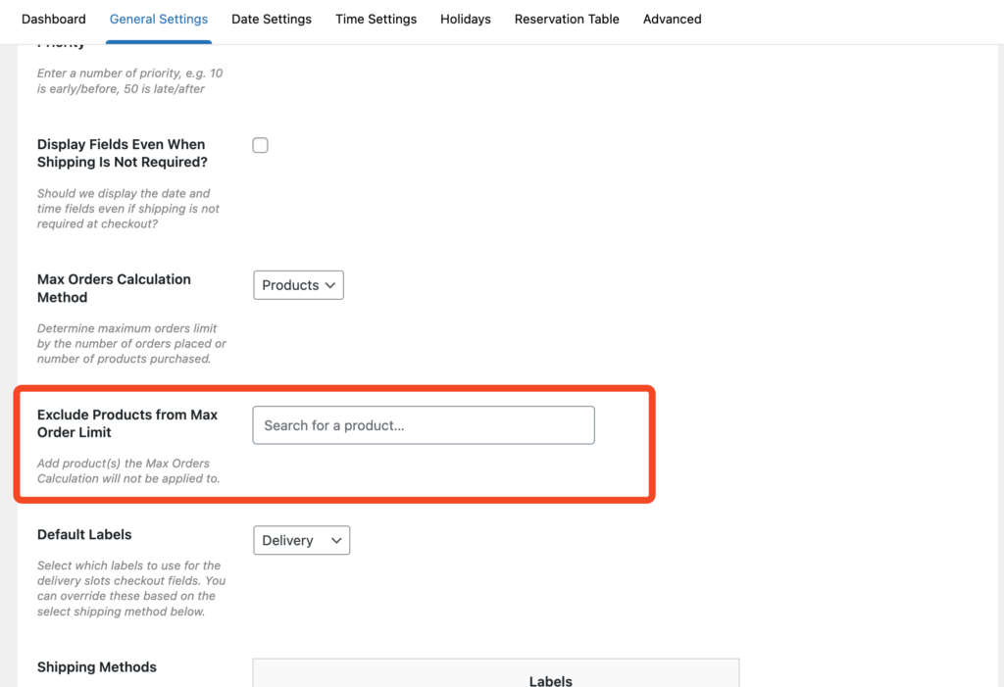Switch to the Advanced tab

point(672,19)
